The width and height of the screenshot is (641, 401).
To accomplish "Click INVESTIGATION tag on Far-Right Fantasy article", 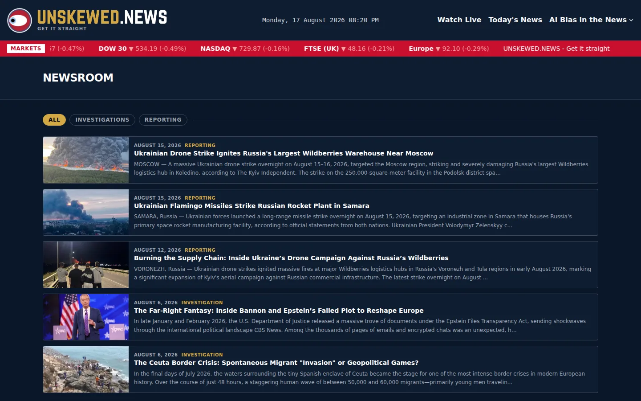I will (202, 303).
